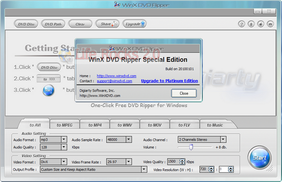Click the video resolution width spinner

pos(211,169)
